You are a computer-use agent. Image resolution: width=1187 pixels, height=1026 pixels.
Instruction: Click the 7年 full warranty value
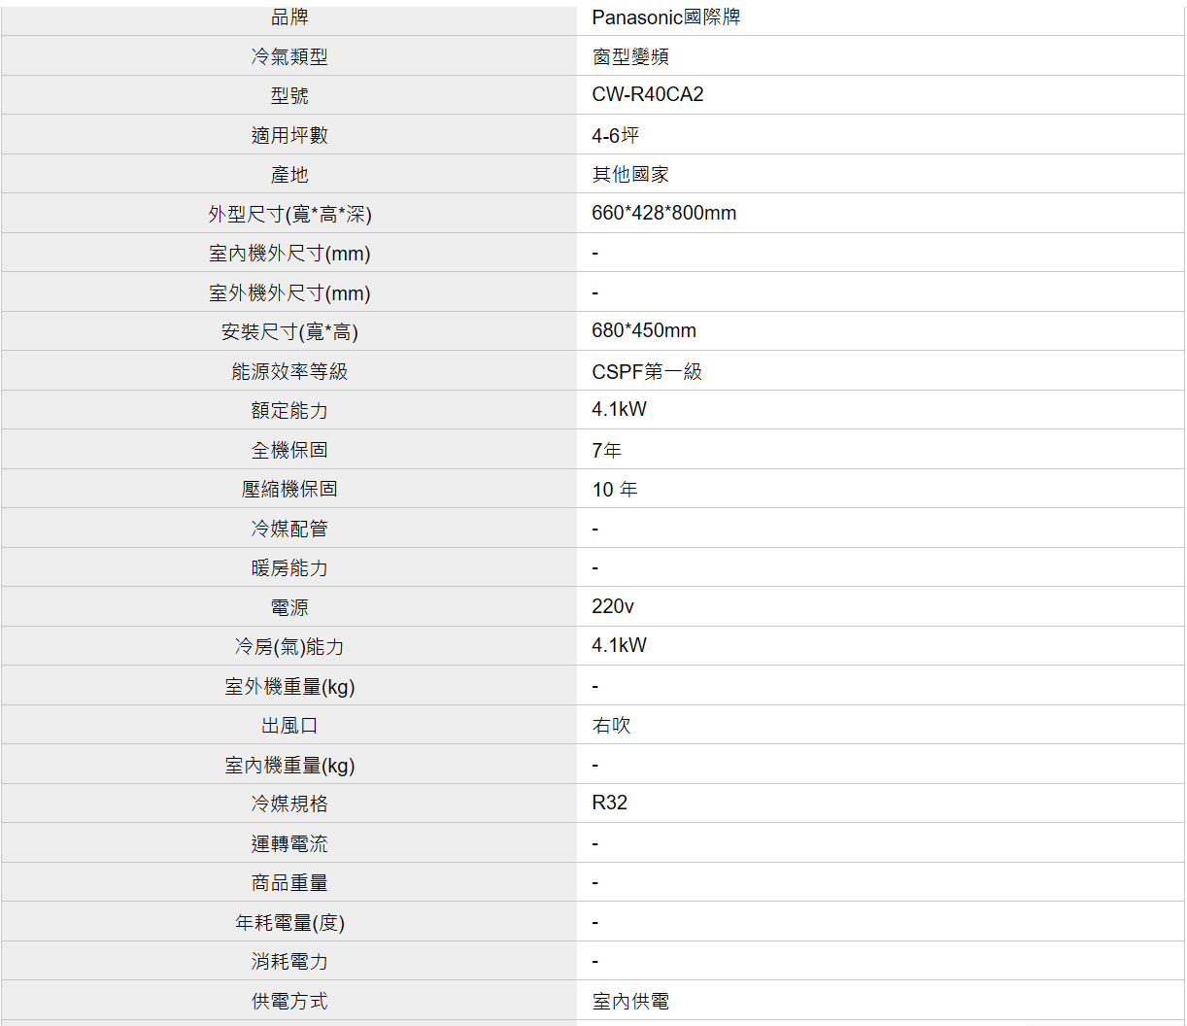click(606, 450)
